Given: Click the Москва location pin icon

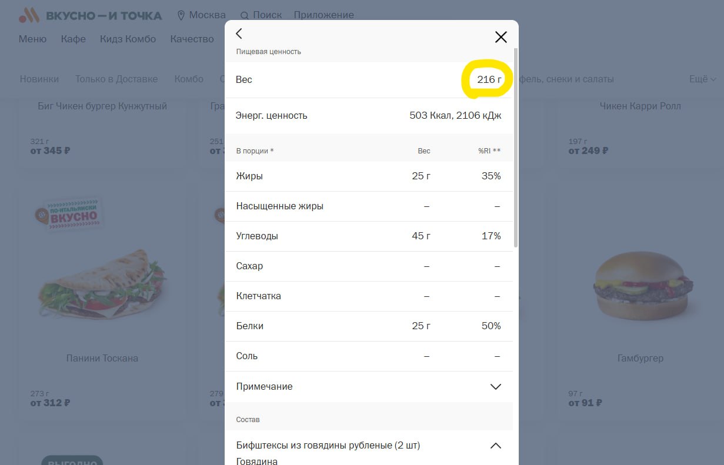Looking at the screenshot, I should point(181,15).
